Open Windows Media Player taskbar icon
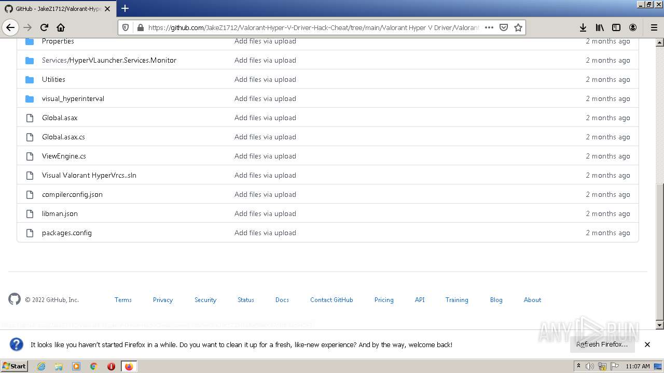This screenshot has width=664, height=373. click(x=76, y=366)
